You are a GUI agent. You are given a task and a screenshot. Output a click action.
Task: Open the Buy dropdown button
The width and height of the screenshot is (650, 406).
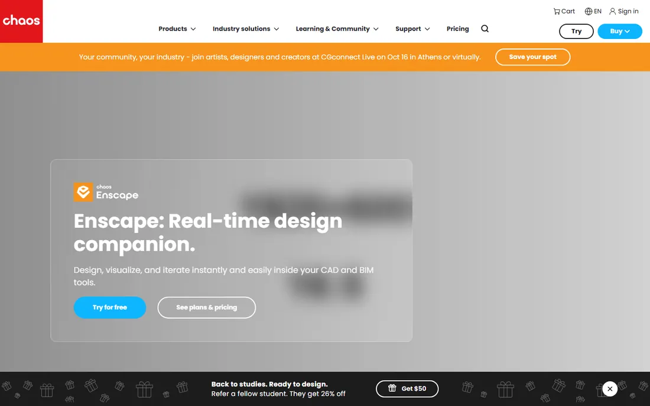click(x=620, y=31)
